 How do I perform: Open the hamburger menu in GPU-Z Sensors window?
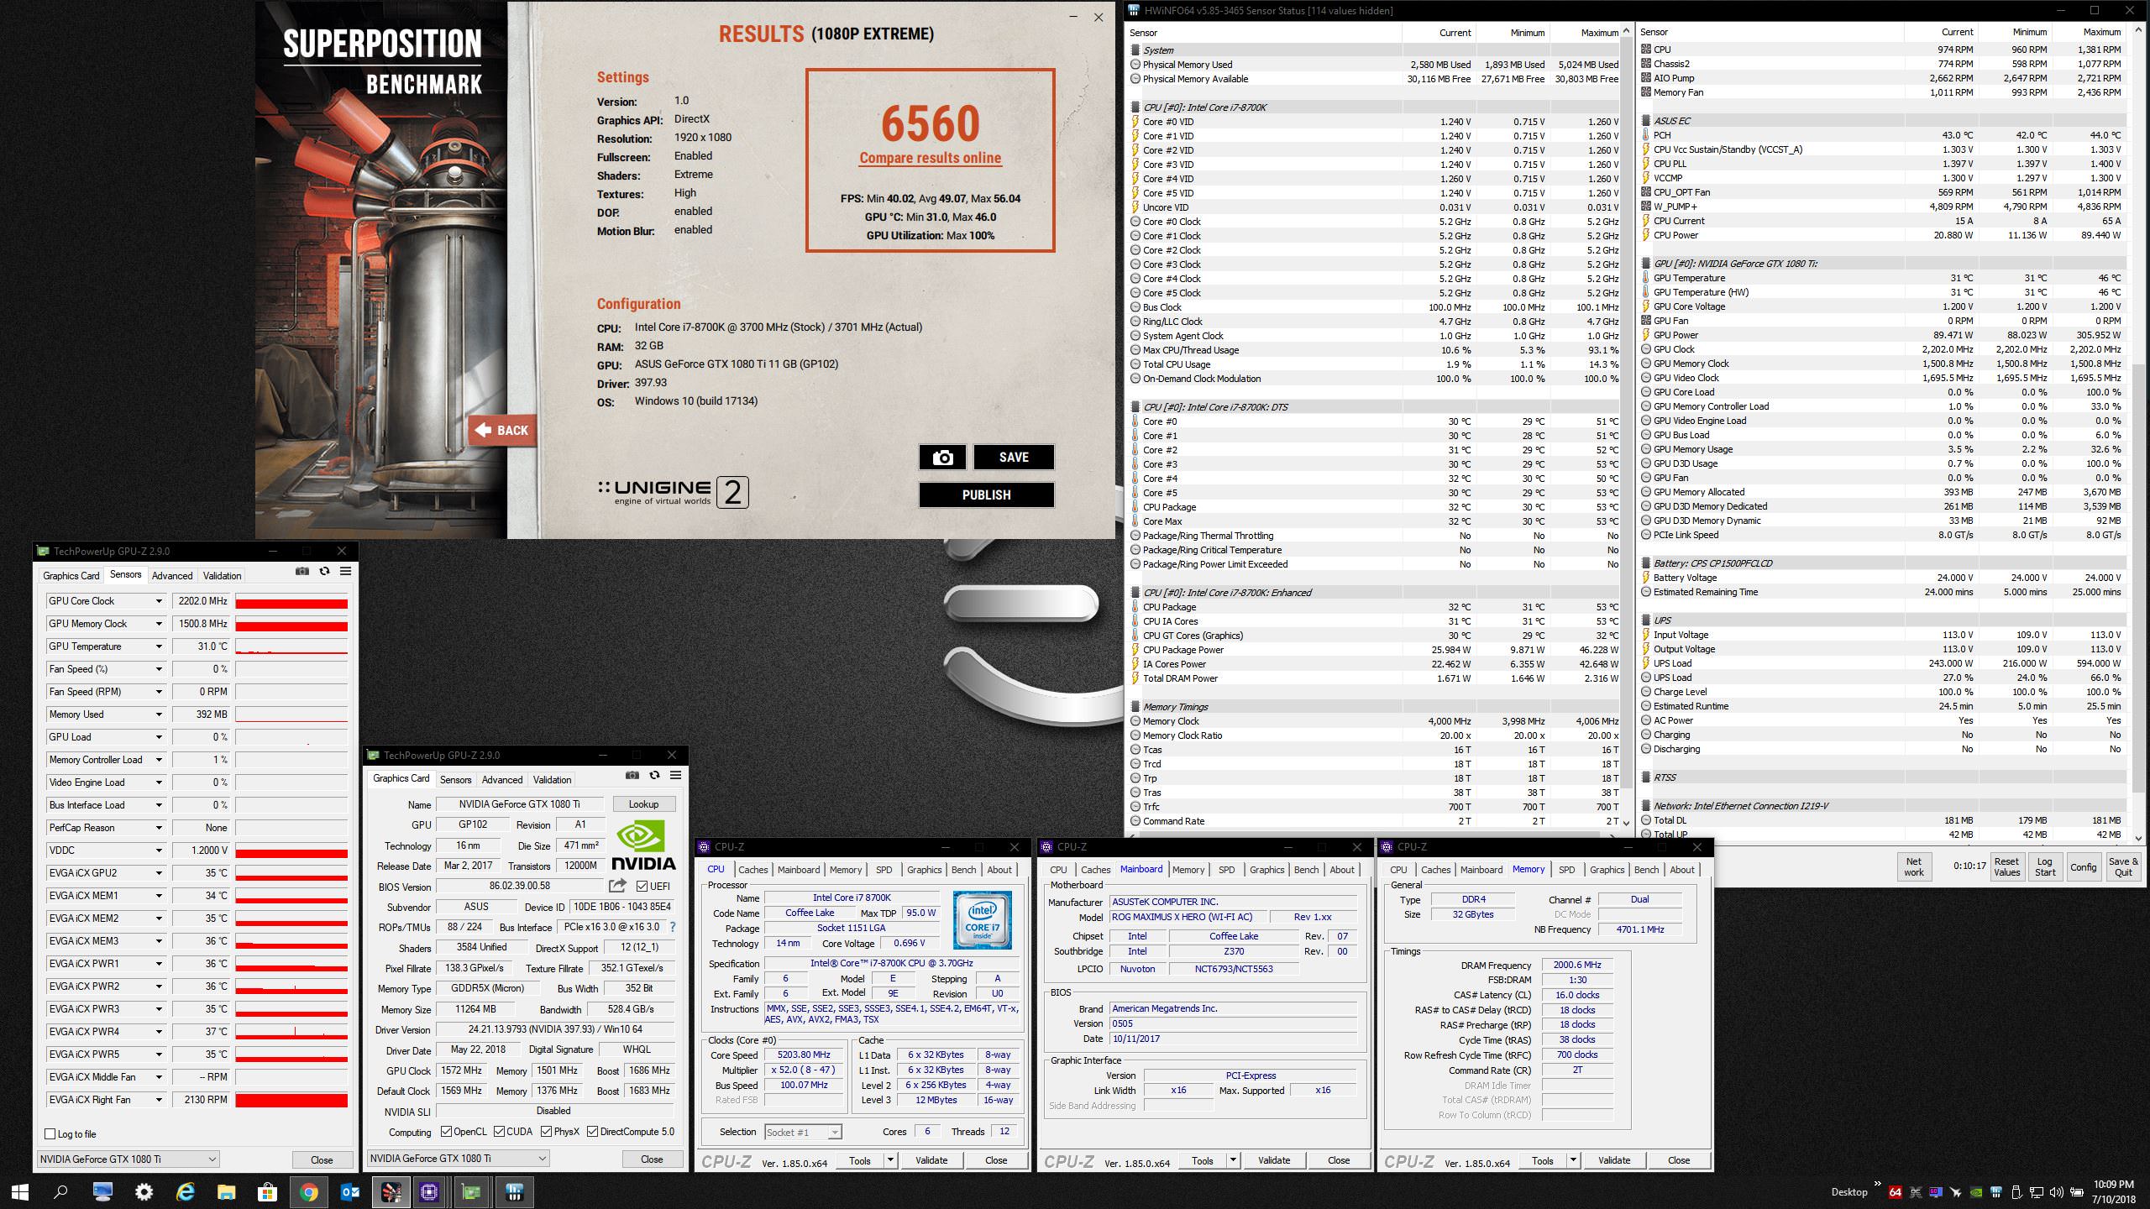pos(345,571)
